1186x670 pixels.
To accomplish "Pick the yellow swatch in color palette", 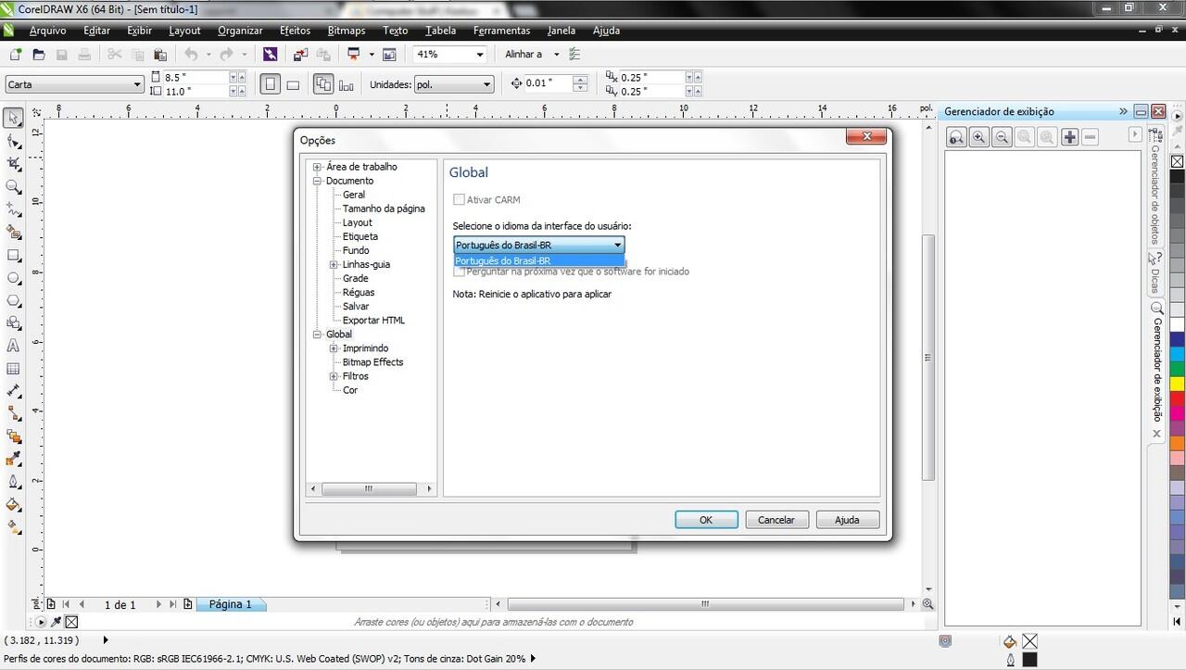I will pos(1177,383).
